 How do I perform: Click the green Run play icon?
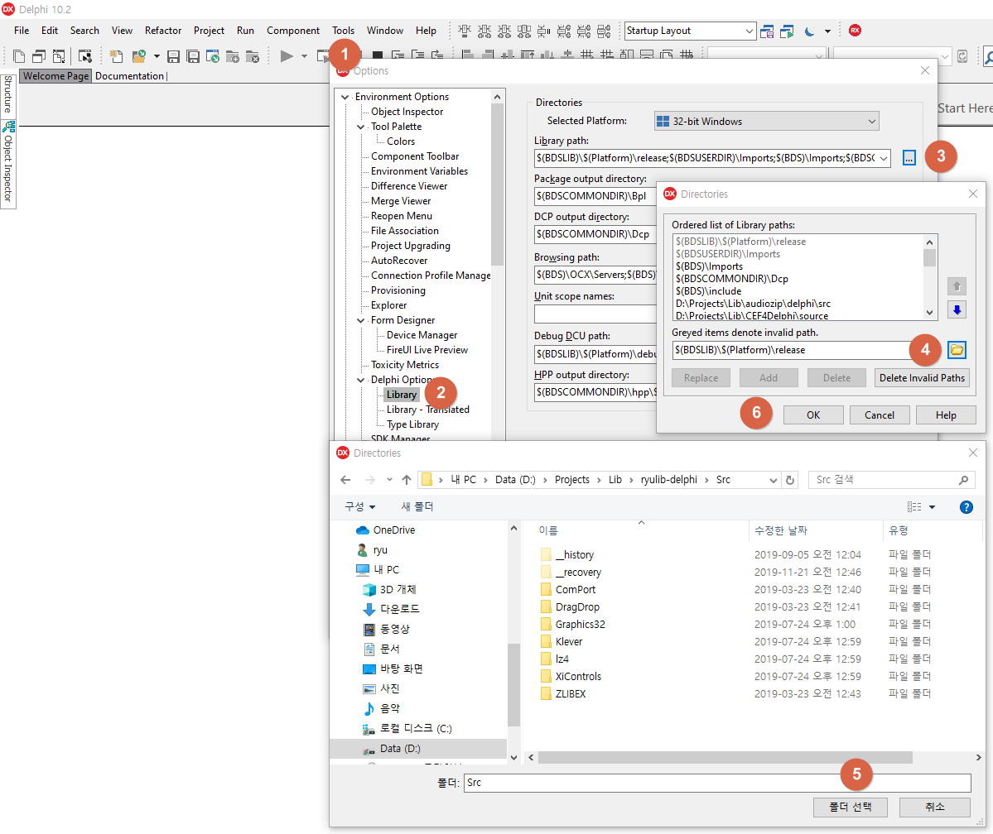point(287,56)
